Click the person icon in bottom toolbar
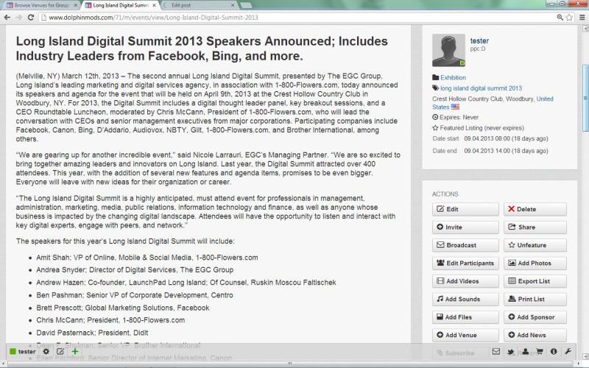The height and width of the screenshot is (368, 589). [525, 352]
